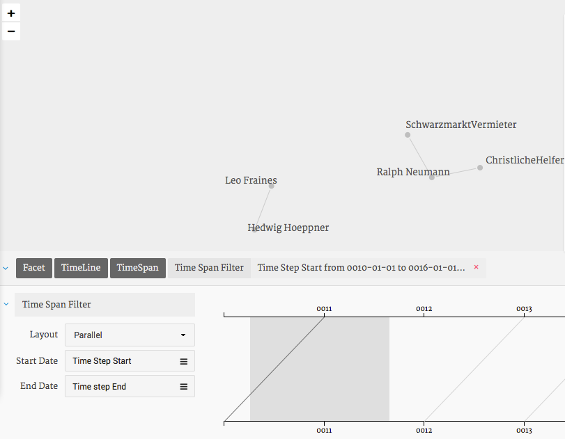
Task: Click the Time Step Start date range label
Action: 361,268
